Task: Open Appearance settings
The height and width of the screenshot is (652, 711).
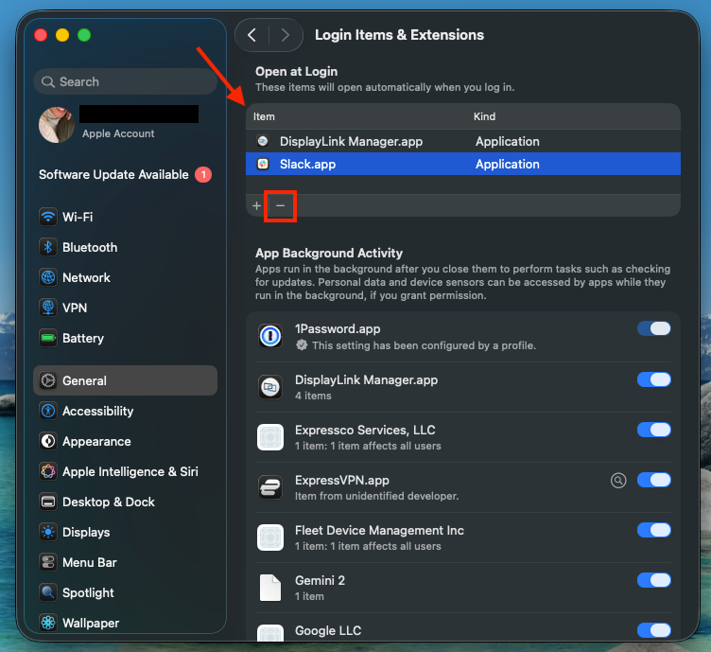Action: click(x=125, y=442)
